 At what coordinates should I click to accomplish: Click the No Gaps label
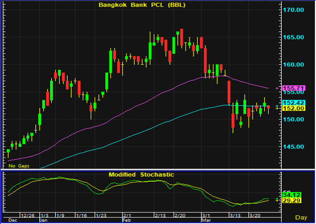19,166
